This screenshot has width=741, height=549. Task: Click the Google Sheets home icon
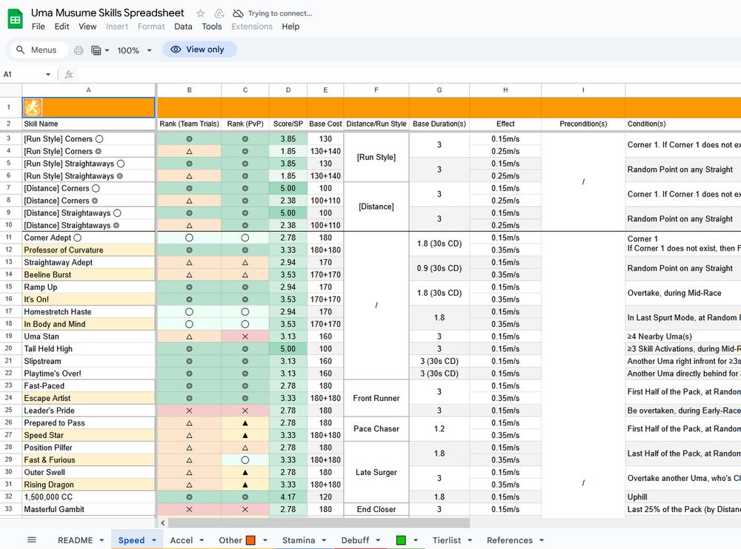pos(15,19)
